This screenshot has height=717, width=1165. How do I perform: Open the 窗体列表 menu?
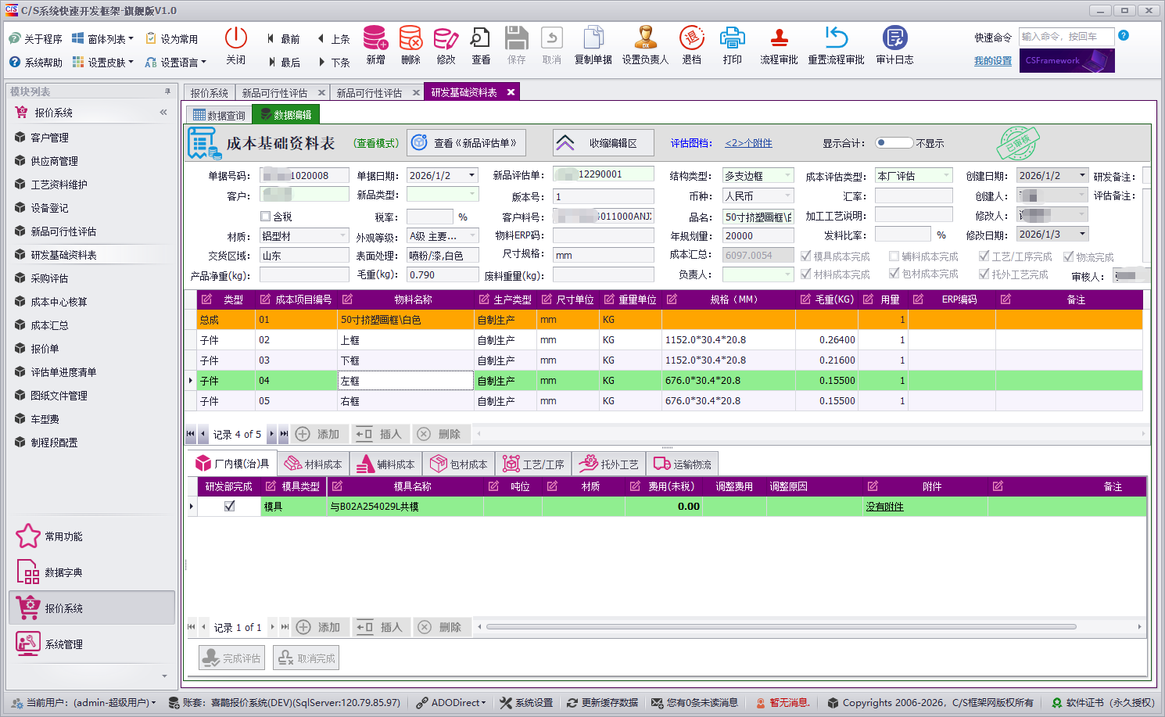[x=102, y=38]
